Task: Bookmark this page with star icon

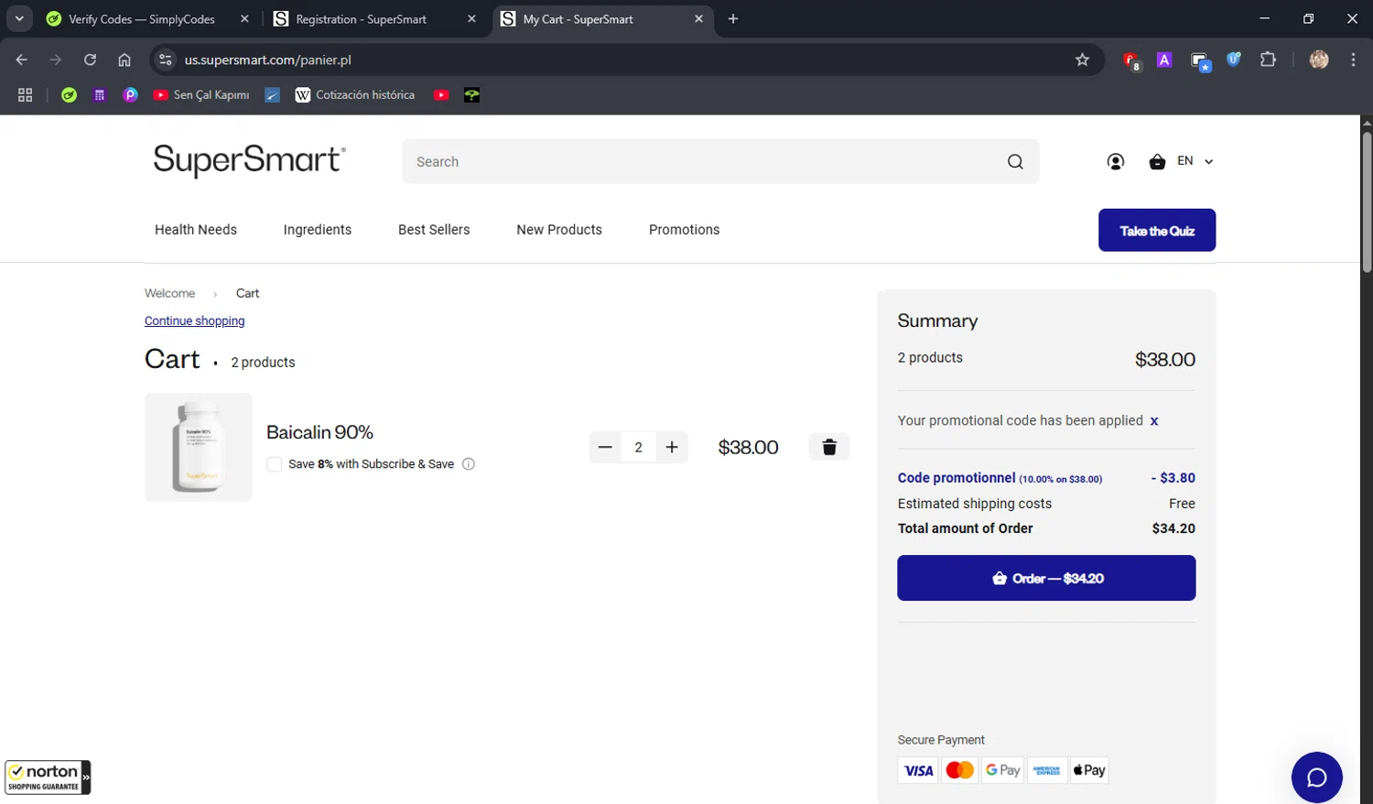Action: point(1082,60)
